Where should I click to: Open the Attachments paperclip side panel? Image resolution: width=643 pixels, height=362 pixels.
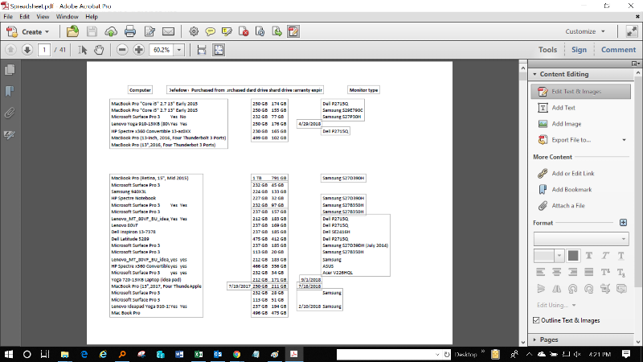(x=10, y=113)
